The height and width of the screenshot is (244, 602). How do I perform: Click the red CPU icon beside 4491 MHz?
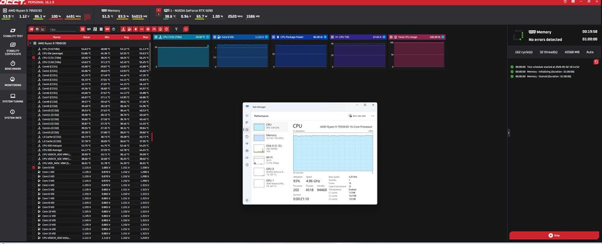pos(87,16)
